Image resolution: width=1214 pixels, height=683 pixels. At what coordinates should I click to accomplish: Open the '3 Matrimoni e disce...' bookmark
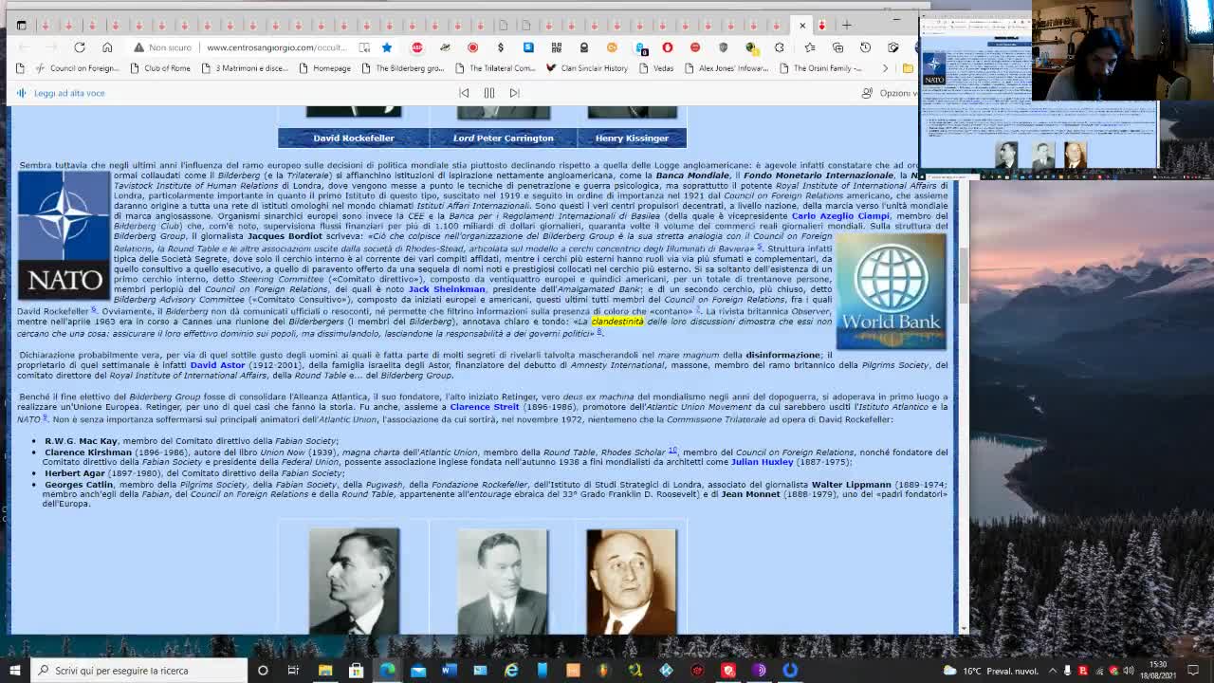tap(244, 68)
